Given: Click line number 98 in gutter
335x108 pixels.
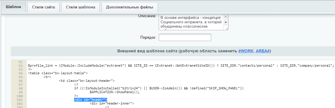Looking at the screenshot, I should pos(21,88).
